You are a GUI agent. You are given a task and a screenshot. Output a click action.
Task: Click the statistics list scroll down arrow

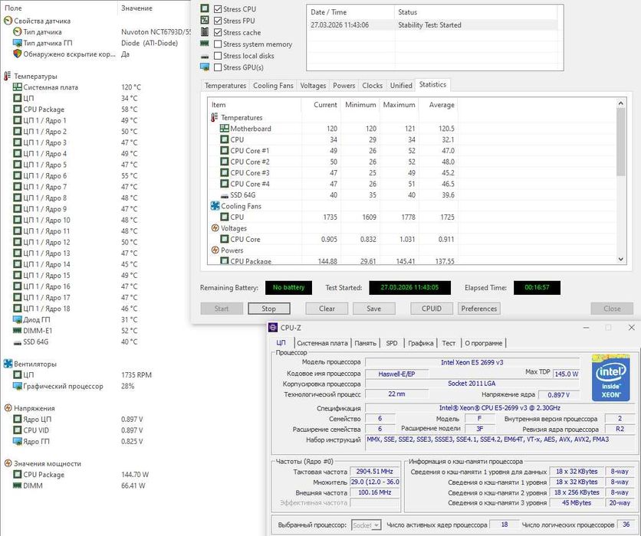pos(620,259)
